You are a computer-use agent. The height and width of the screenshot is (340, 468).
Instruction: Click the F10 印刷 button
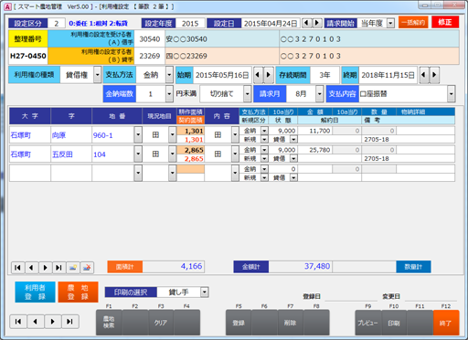[394, 323]
